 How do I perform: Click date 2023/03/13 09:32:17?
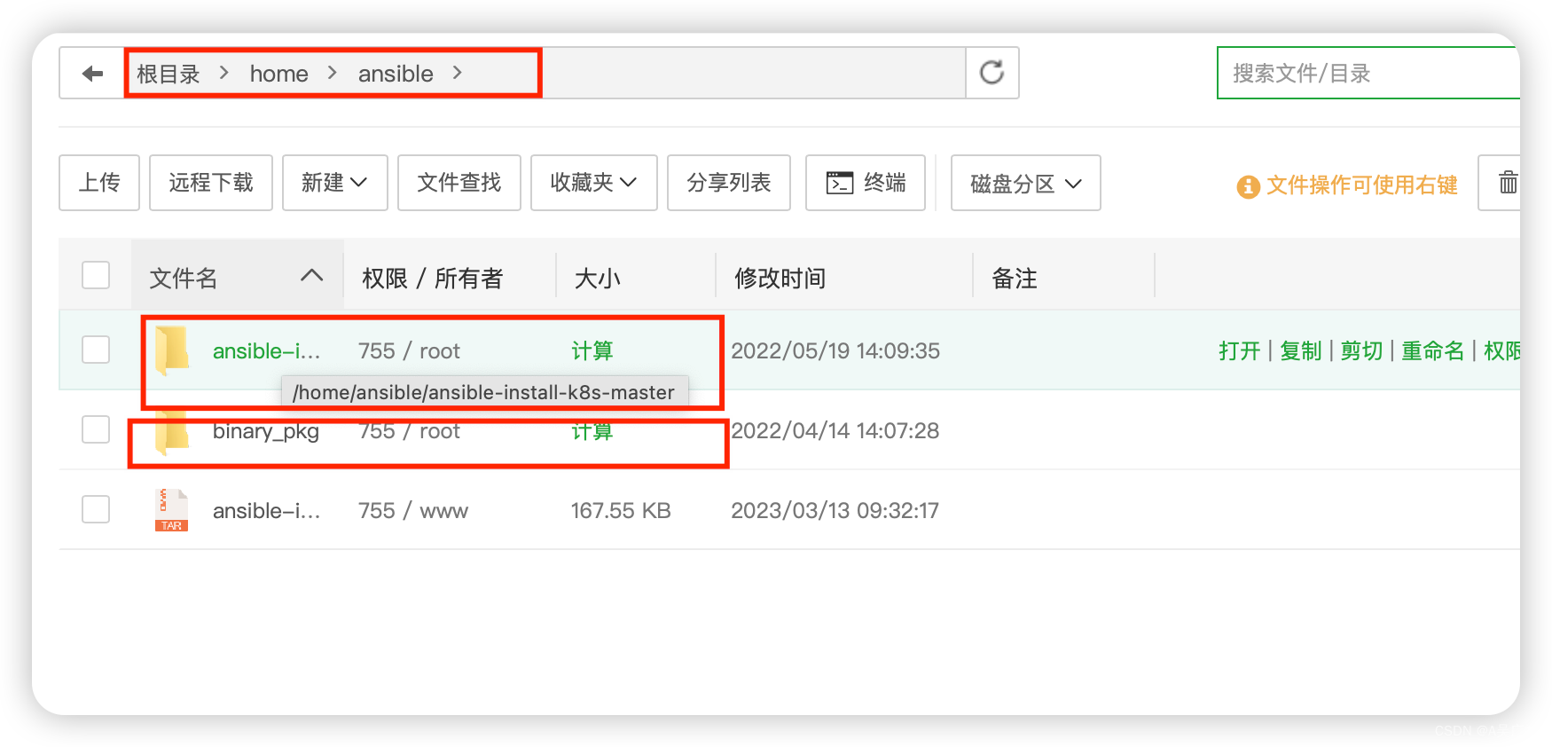click(x=835, y=510)
